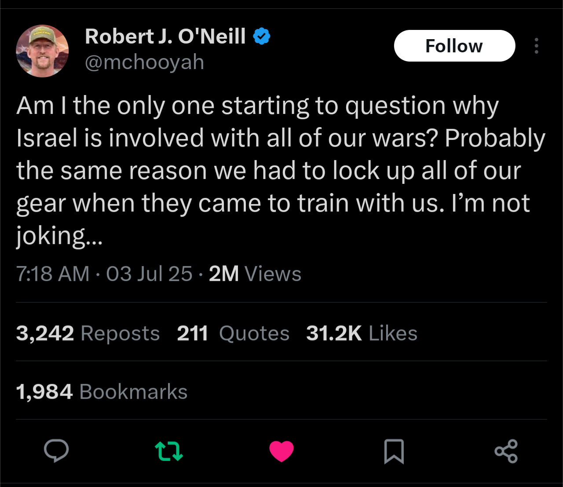Open the reply speech bubble icon
The image size is (563, 487).
click(x=56, y=451)
